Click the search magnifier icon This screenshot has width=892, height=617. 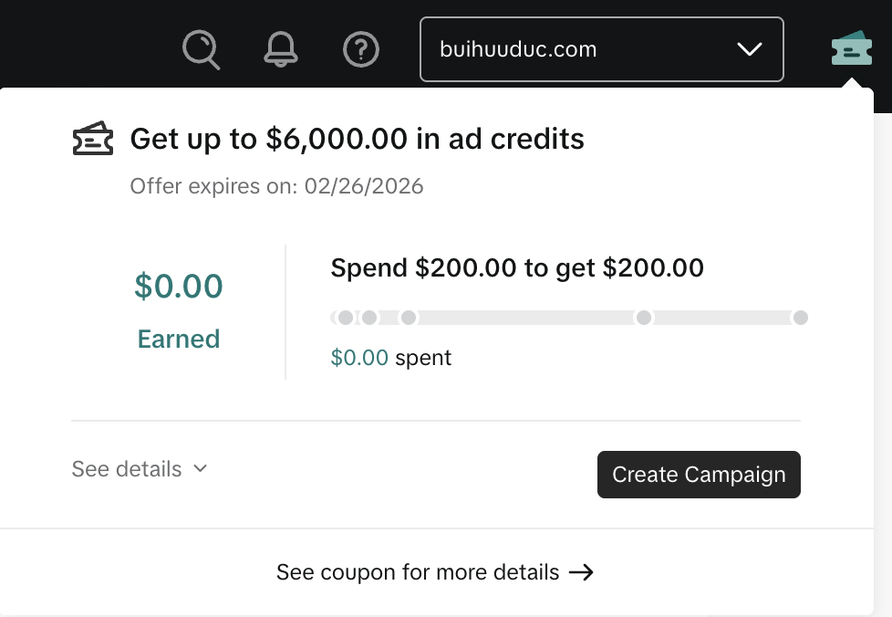tap(202, 49)
